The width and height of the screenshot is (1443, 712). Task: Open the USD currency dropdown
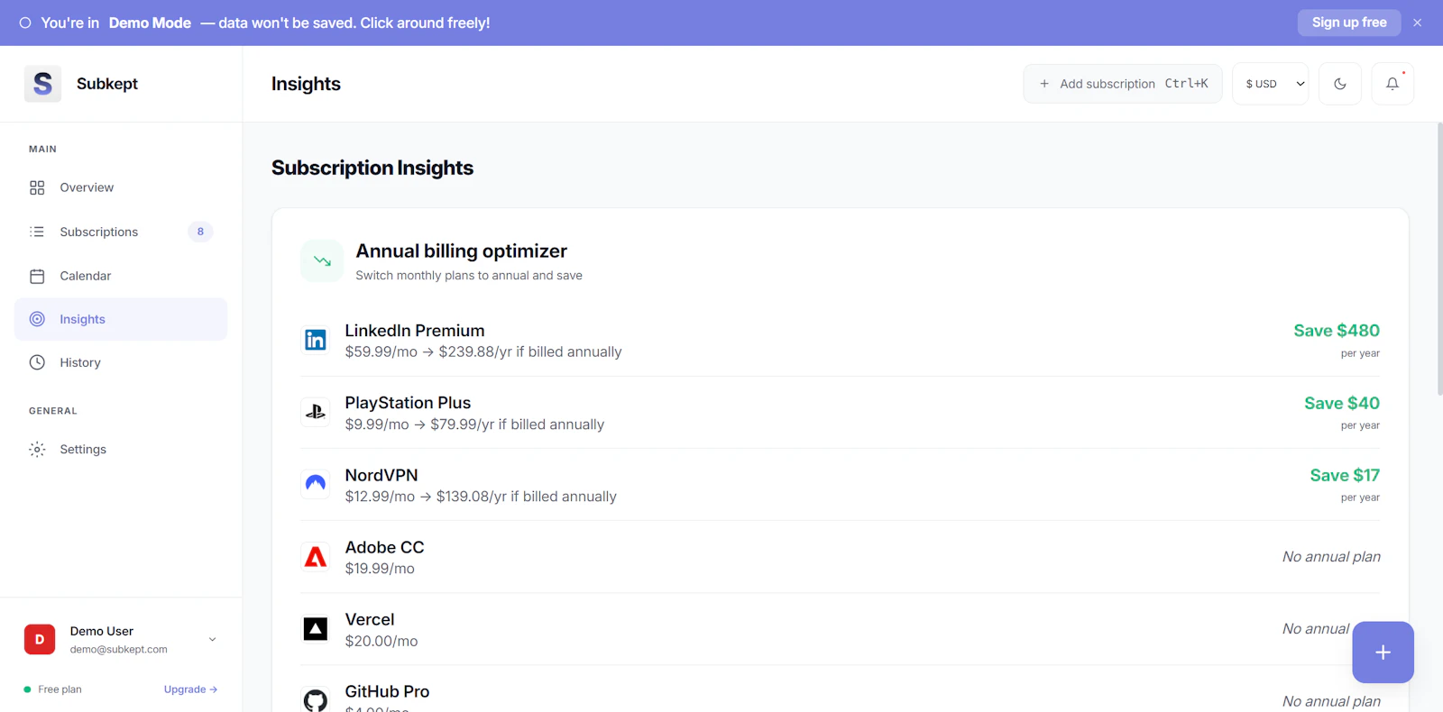tap(1271, 84)
